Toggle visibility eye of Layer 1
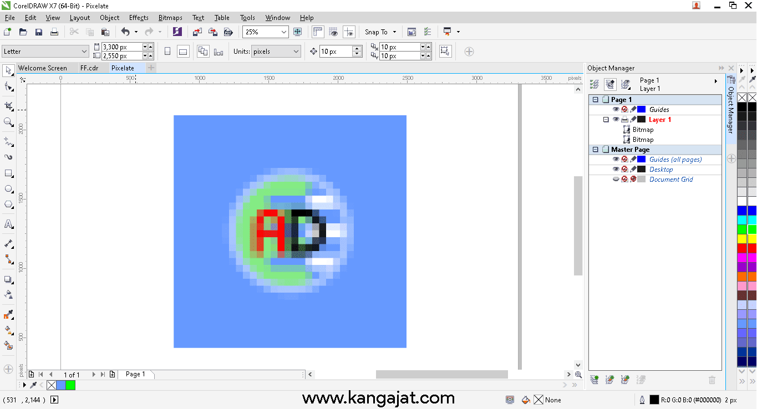This screenshot has height=409, width=757. (616, 120)
